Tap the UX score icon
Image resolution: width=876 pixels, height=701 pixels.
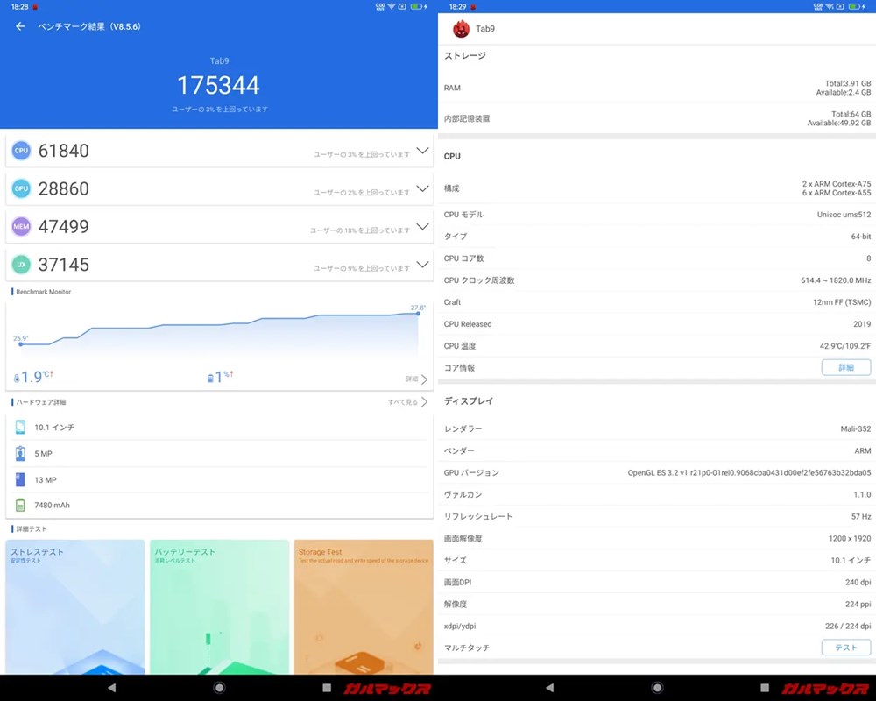[x=21, y=265]
